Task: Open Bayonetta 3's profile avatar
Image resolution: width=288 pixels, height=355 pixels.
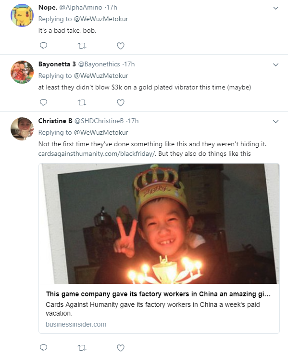Action: [x=22, y=72]
